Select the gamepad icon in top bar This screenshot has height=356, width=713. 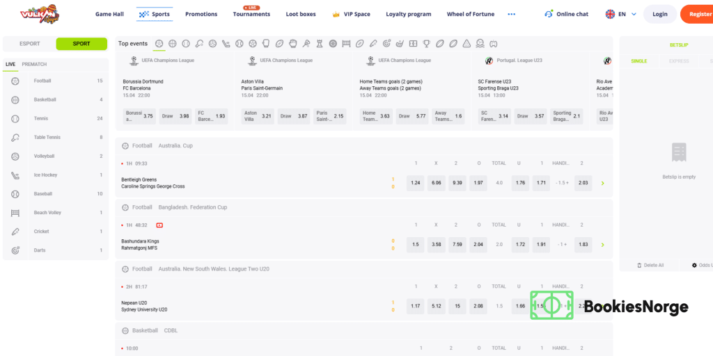pyautogui.click(x=494, y=44)
